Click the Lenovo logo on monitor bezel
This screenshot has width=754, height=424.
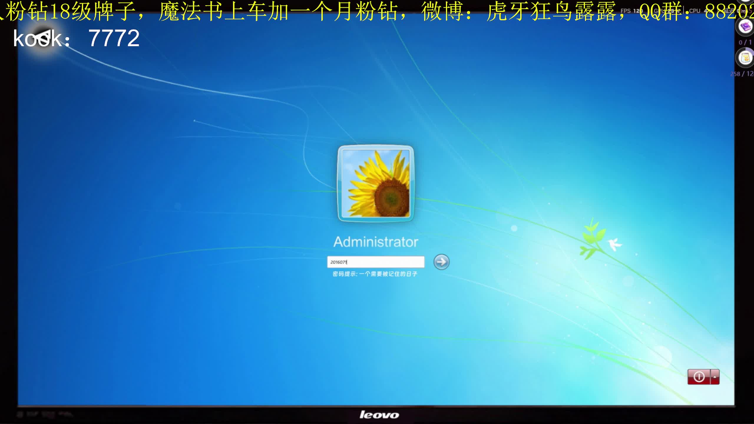(x=379, y=415)
